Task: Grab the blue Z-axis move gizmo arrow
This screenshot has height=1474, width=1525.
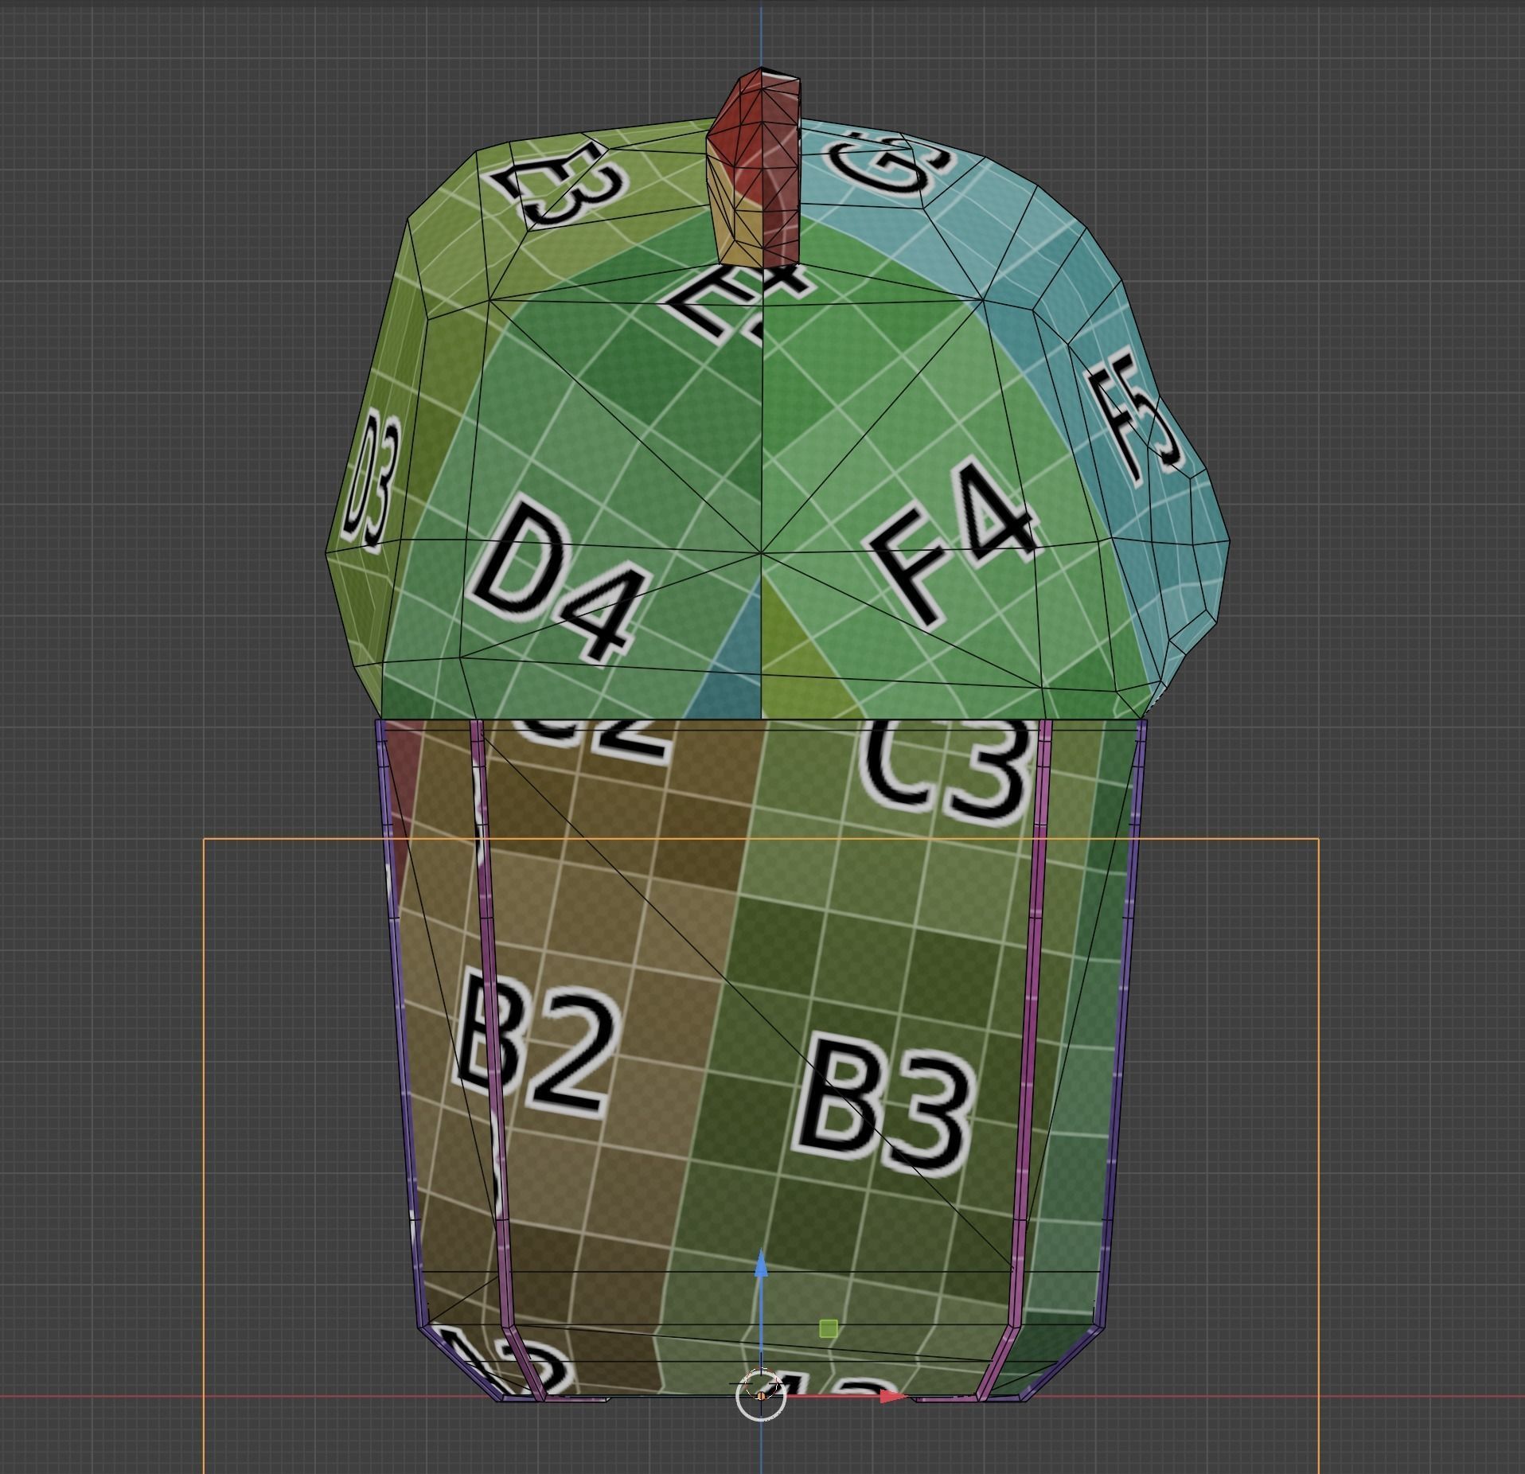Action: [761, 1264]
